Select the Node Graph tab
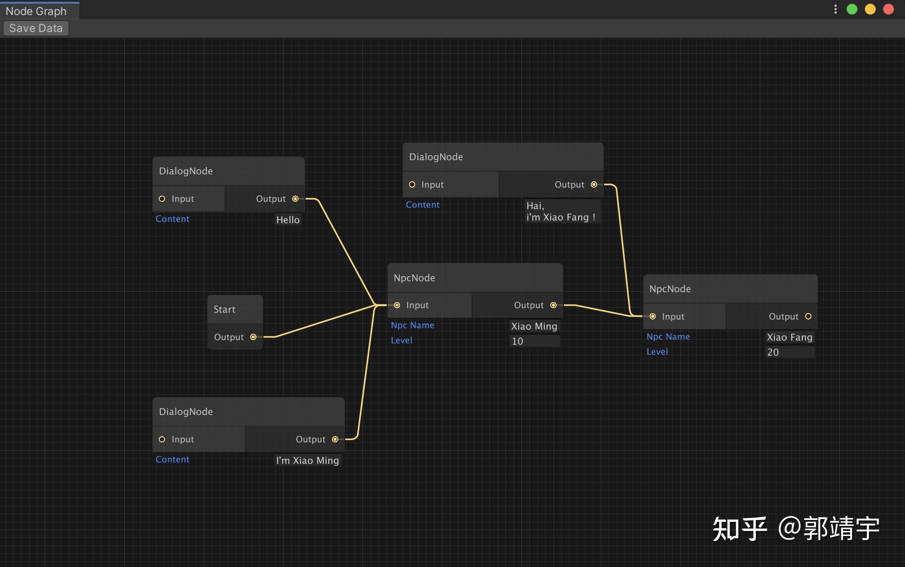The image size is (905, 567). (37, 11)
